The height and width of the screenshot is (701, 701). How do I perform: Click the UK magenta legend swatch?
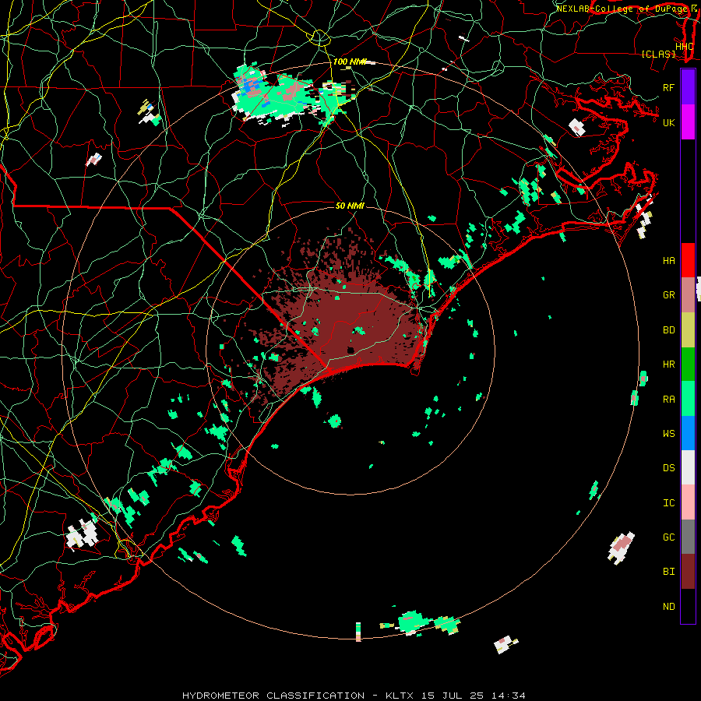(688, 122)
